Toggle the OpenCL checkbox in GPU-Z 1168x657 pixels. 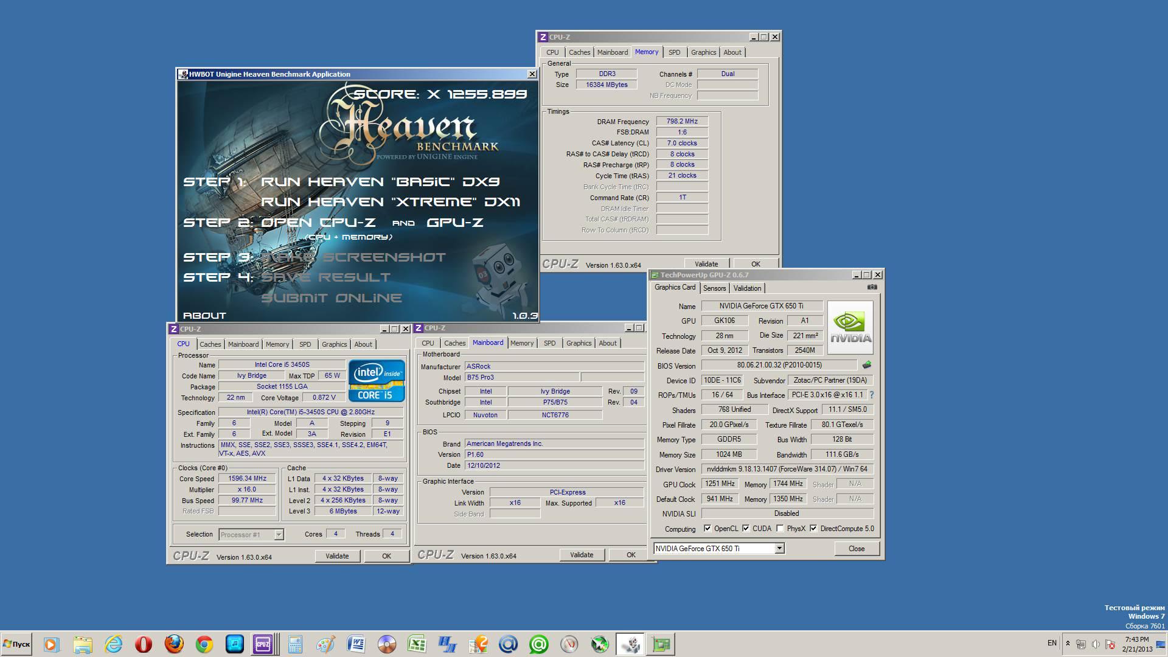pyautogui.click(x=707, y=528)
